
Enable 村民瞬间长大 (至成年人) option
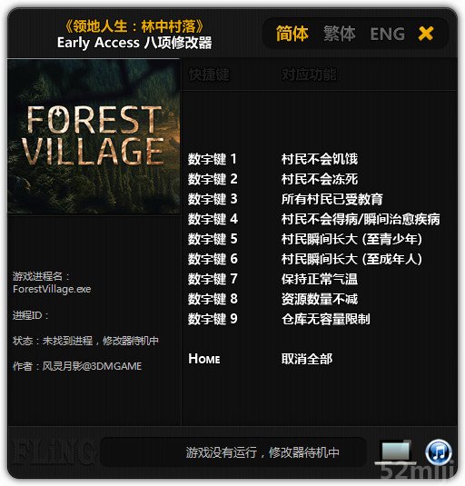351,259
